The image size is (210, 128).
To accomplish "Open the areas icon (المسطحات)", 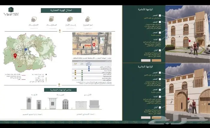I will [51, 19].
